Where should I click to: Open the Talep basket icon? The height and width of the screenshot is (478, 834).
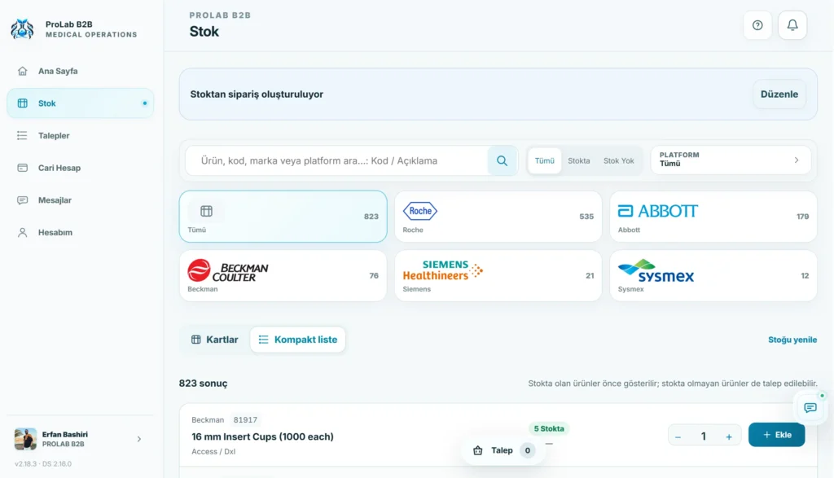tap(477, 450)
